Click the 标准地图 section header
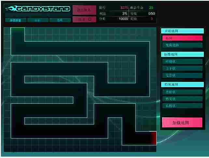 182,54
